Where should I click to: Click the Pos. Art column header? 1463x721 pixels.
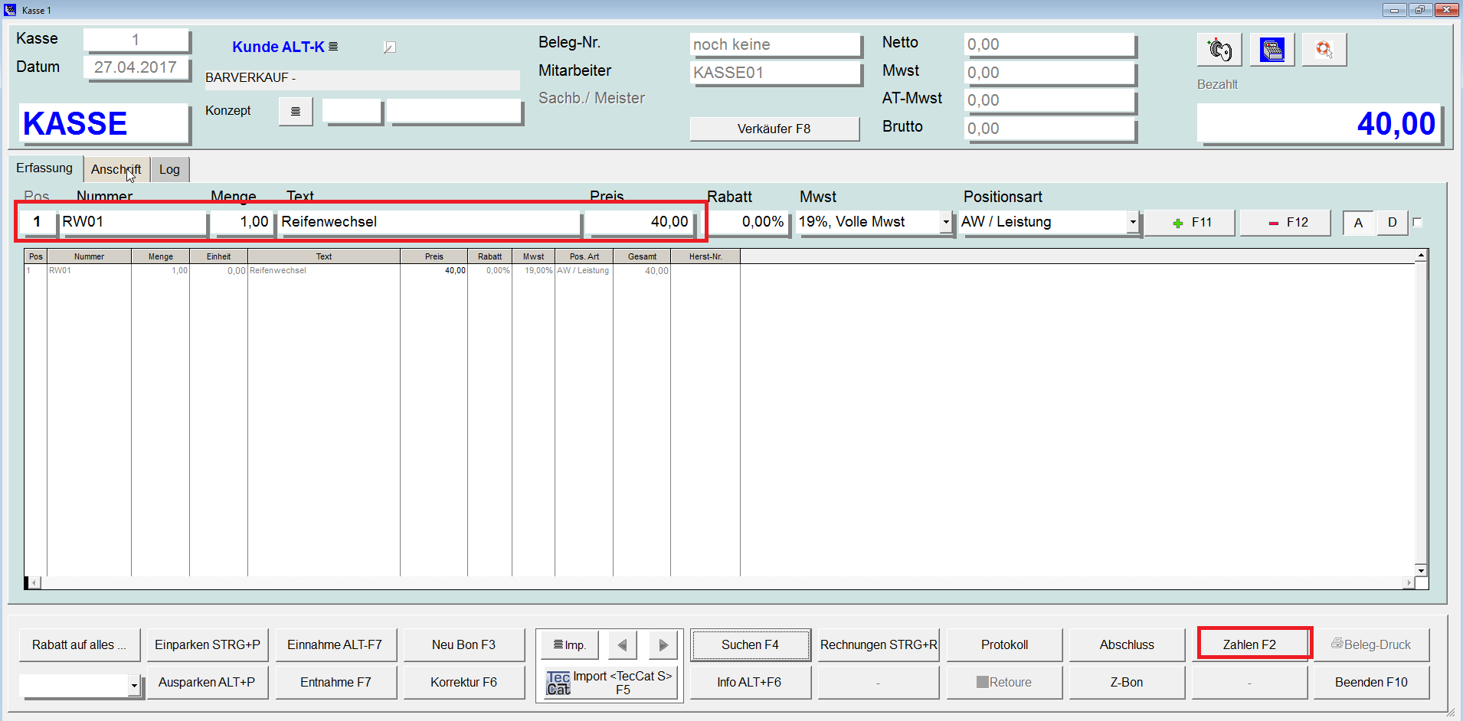(x=584, y=256)
